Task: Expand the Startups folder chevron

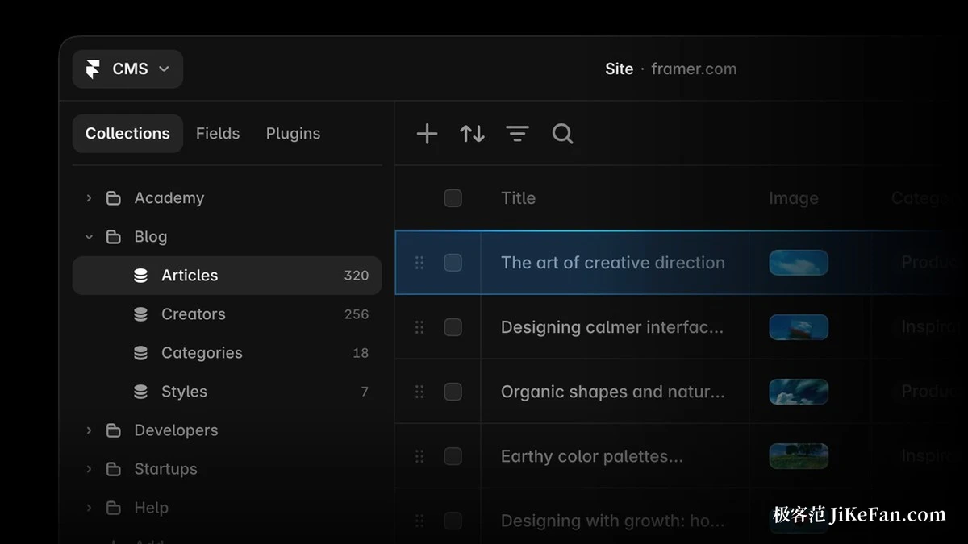Action: (x=89, y=469)
